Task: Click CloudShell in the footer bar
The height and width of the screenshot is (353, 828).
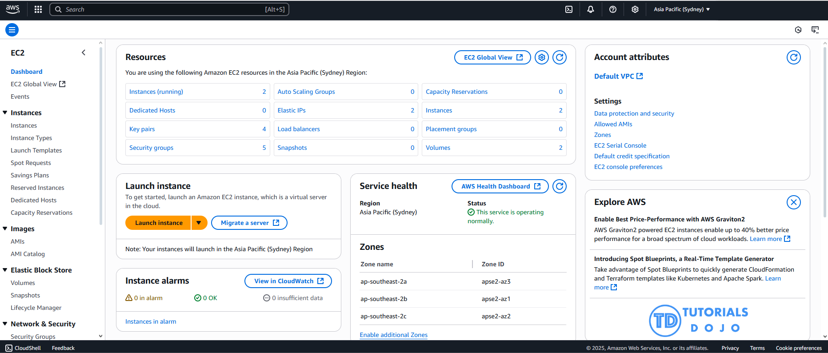Action: pos(23,348)
